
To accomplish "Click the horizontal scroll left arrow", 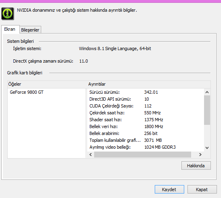I will [x=91, y=155].
